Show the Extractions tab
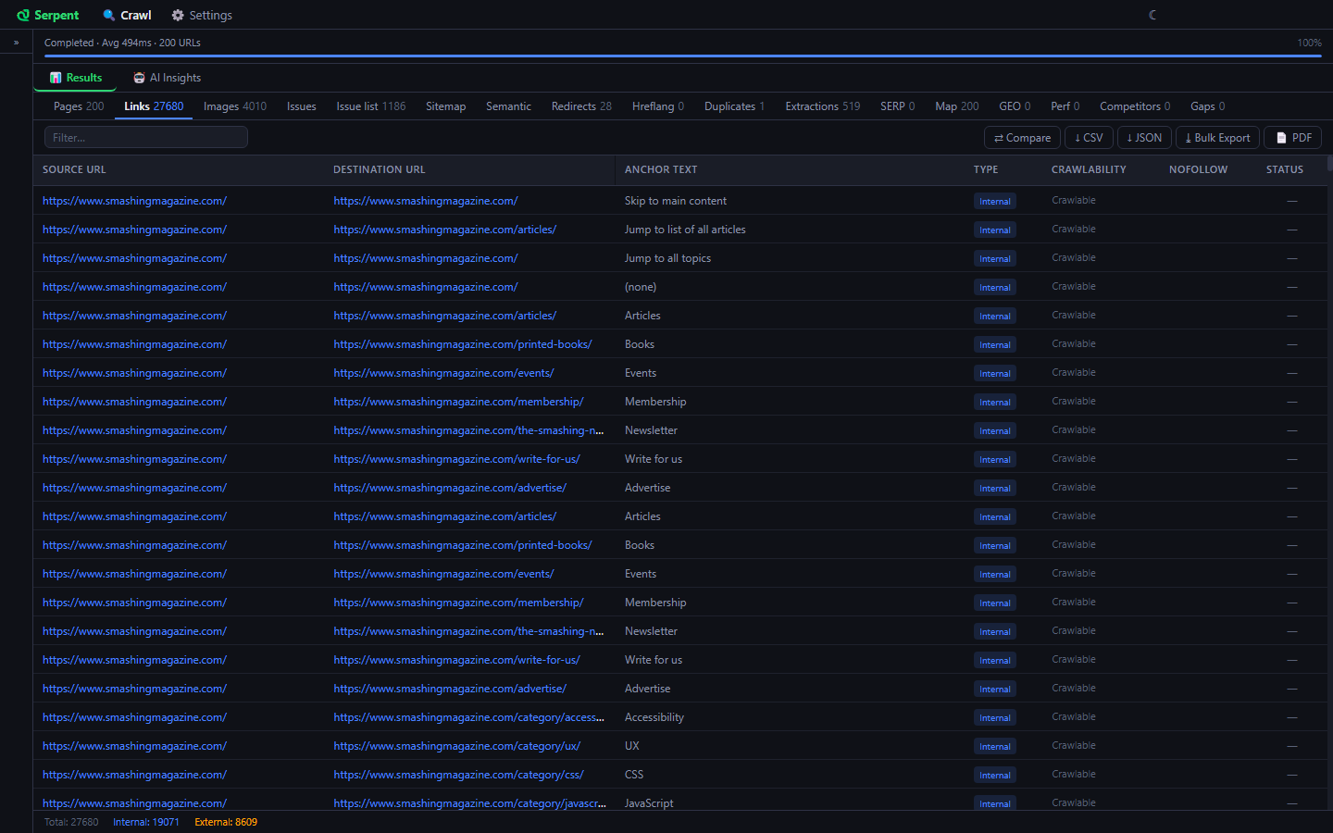The height and width of the screenshot is (833, 1333). click(823, 106)
